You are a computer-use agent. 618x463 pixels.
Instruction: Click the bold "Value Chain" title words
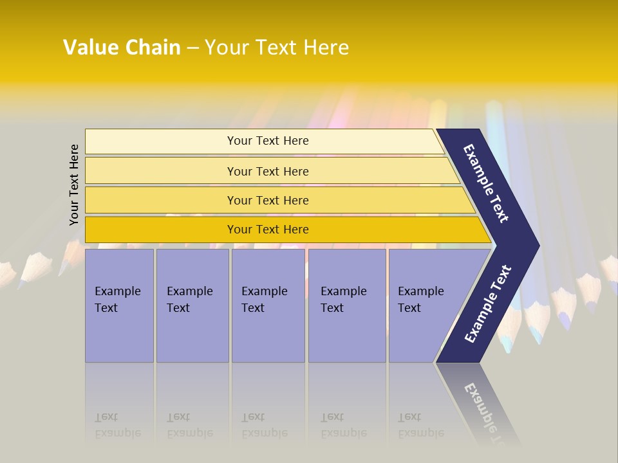coord(122,48)
